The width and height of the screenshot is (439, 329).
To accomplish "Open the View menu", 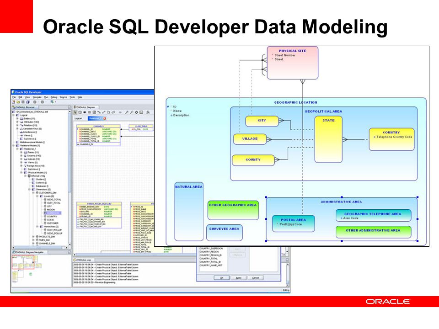I will tap(27, 97).
